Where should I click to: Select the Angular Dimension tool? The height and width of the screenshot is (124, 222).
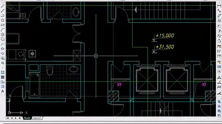point(219,41)
